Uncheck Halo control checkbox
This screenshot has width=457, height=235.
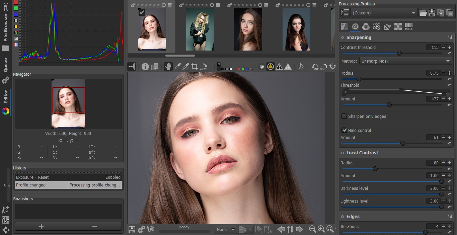[344, 130]
